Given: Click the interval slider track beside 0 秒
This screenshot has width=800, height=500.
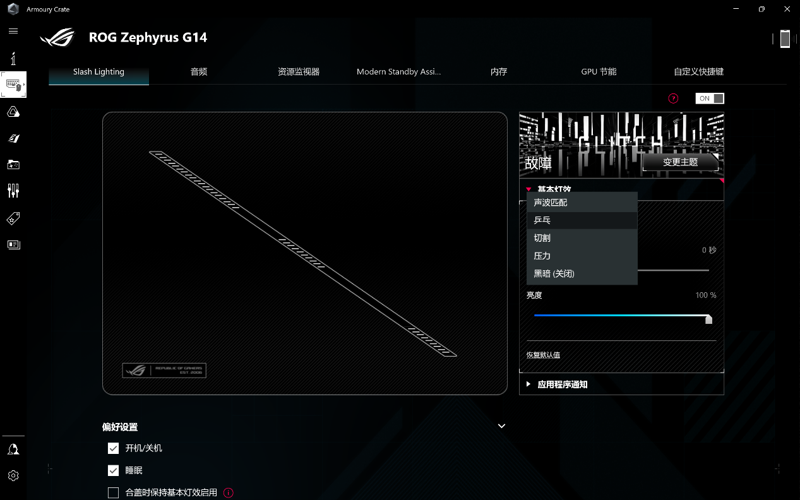Looking at the screenshot, I should tap(673, 270).
